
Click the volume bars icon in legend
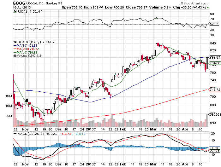pyautogui.click(x=15, y=55)
